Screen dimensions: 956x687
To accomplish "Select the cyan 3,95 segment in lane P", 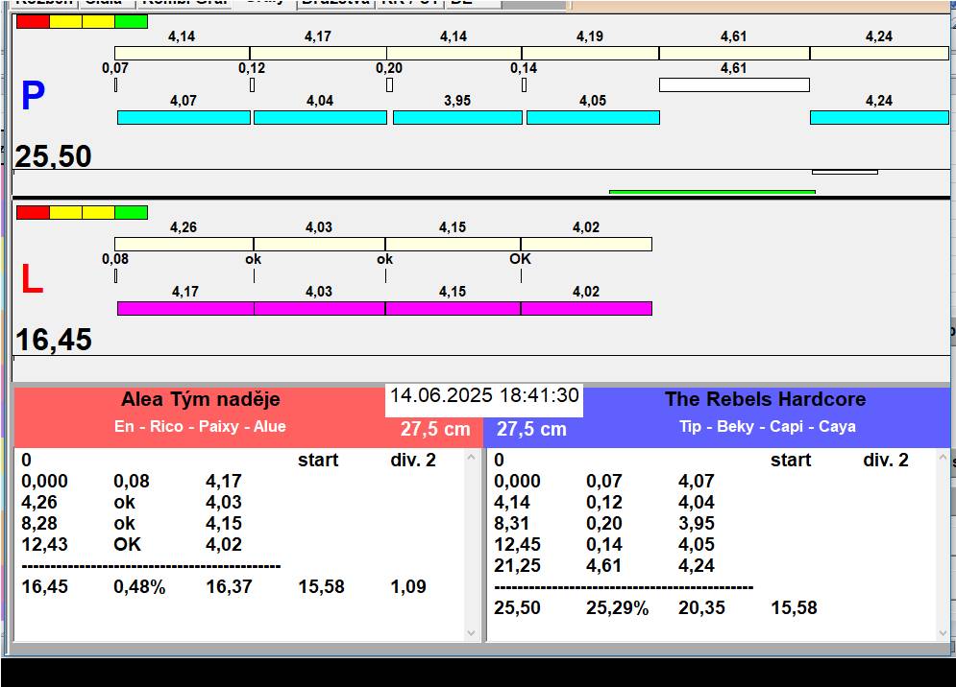I will point(457,118).
